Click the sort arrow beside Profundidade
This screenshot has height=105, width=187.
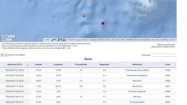pos(92,64)
